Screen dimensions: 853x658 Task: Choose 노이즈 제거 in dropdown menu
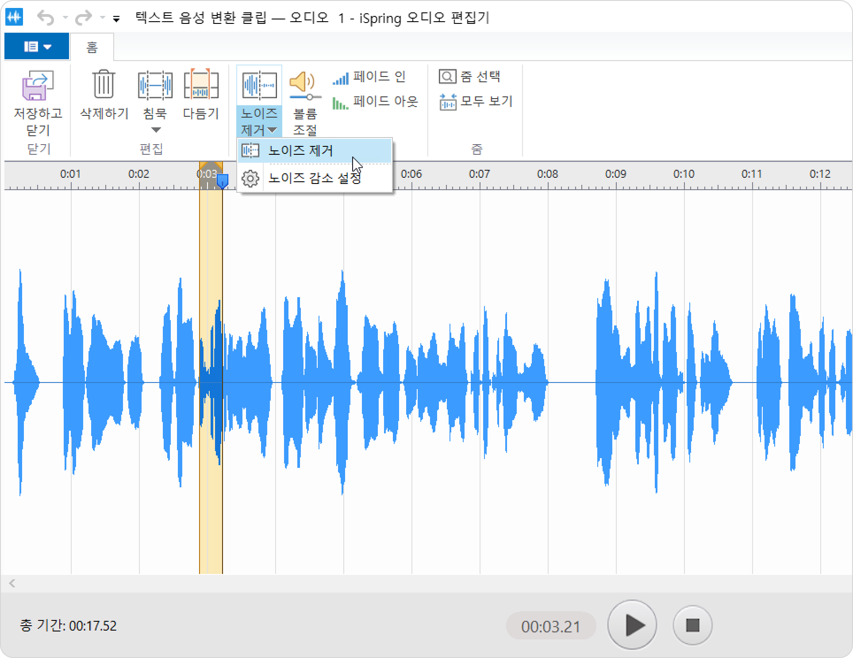click(x=315, y=151)
